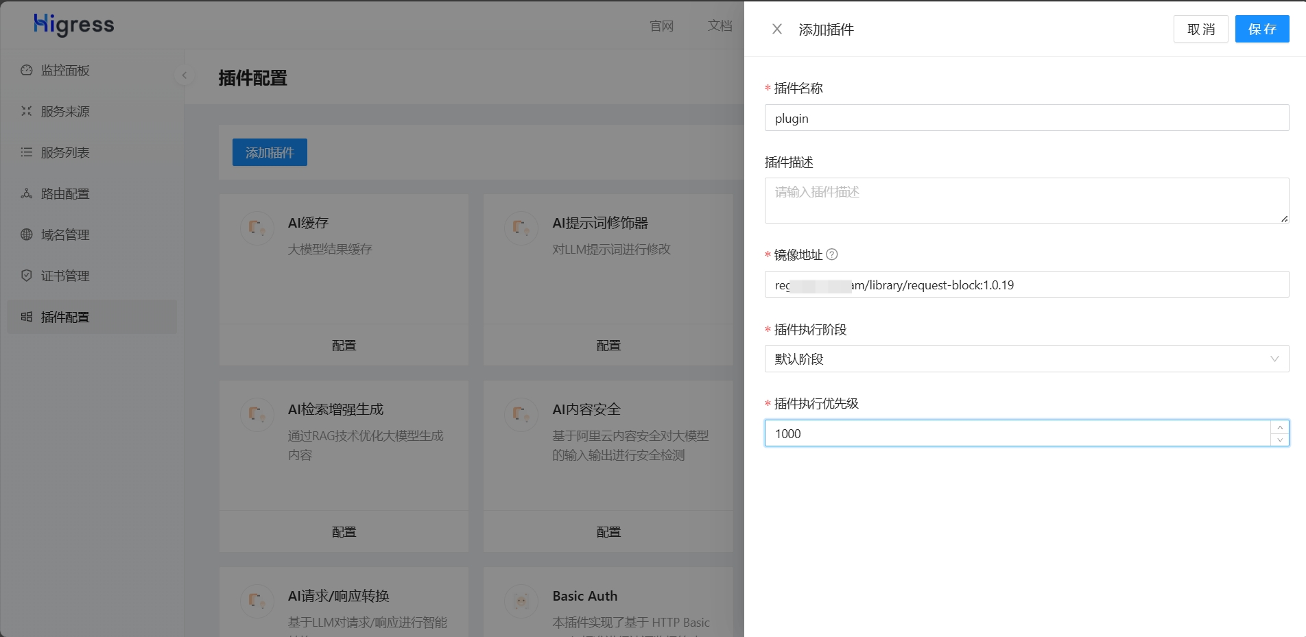Click the AI提示词修饰器 card title
The height and width of the screenshot is (637, 1306).
(x=600, y=223)
